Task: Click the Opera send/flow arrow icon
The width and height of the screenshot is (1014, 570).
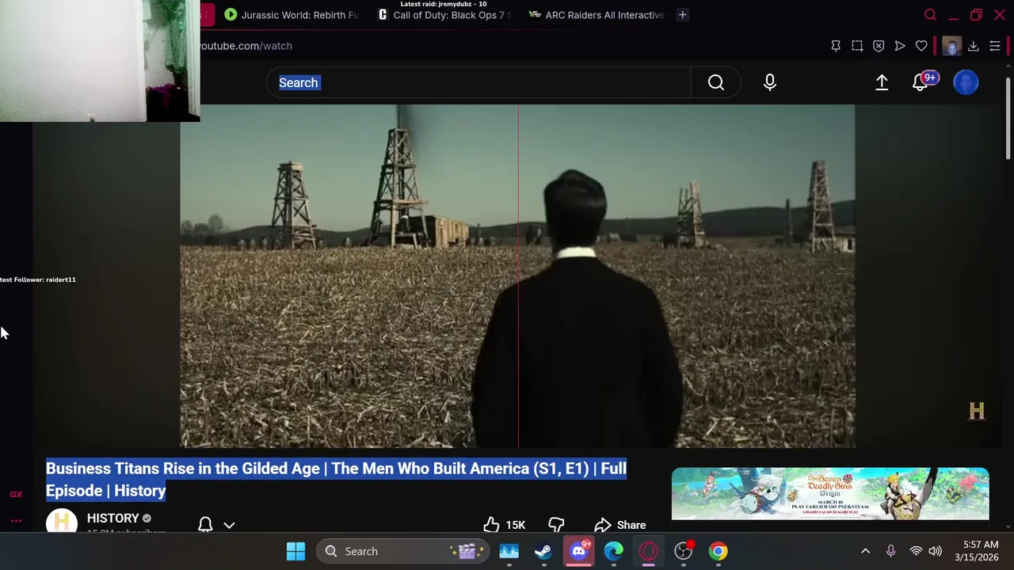Action: coord(900,46)
